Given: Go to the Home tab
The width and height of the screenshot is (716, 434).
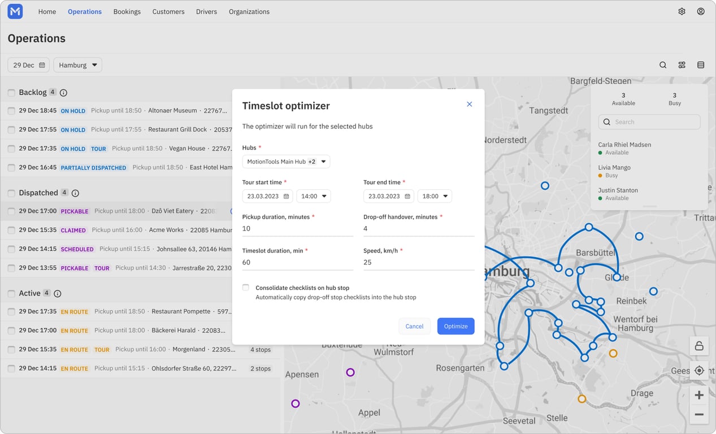Looking at the screenshot, I should (x=47, y=11).
